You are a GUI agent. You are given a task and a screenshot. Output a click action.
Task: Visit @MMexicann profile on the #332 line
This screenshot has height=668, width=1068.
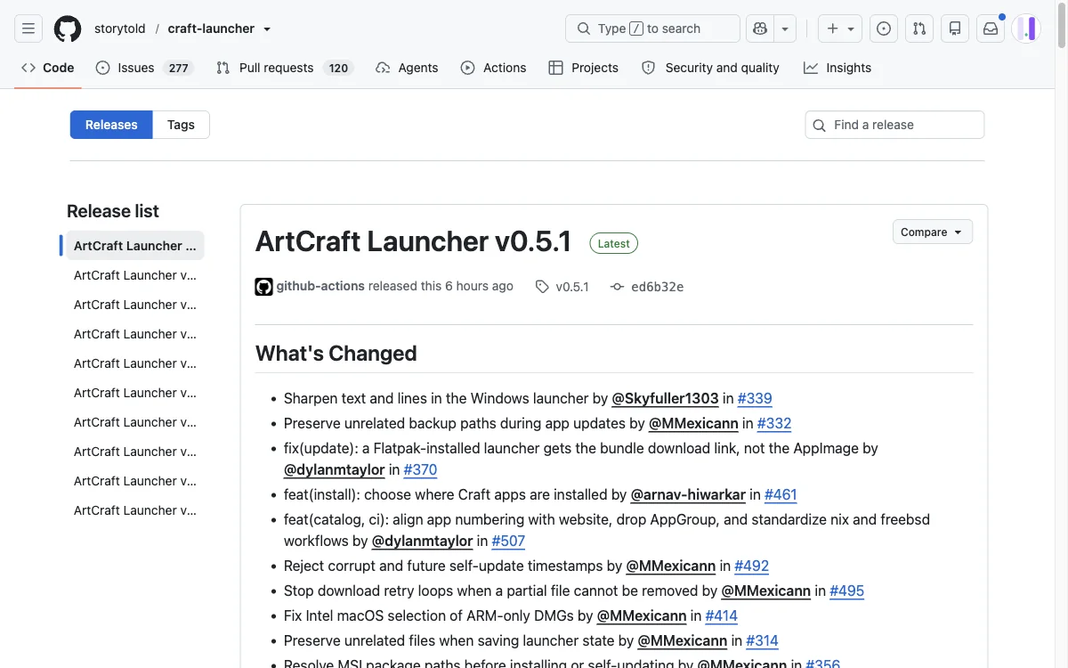(694, 423)
